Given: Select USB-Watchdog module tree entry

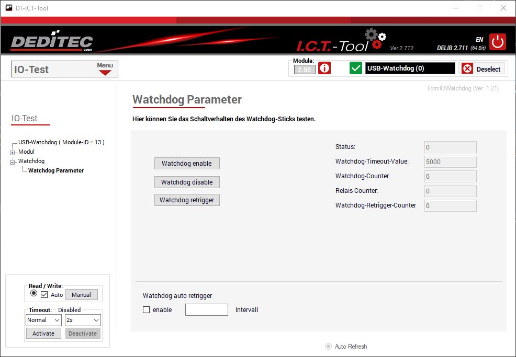Looking at the screenshot, I should point(61,142).
